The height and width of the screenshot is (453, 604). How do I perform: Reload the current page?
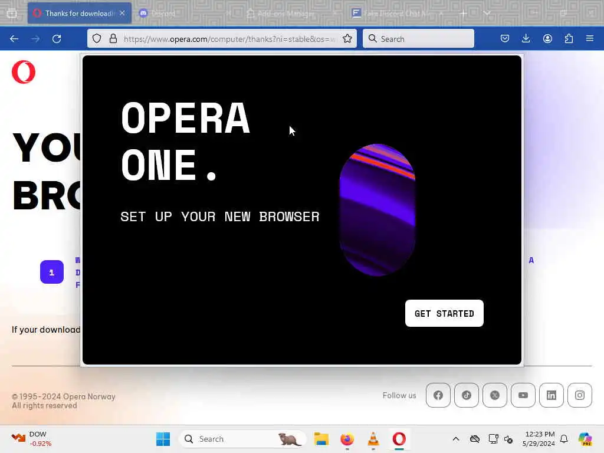(x=57, y=38)
